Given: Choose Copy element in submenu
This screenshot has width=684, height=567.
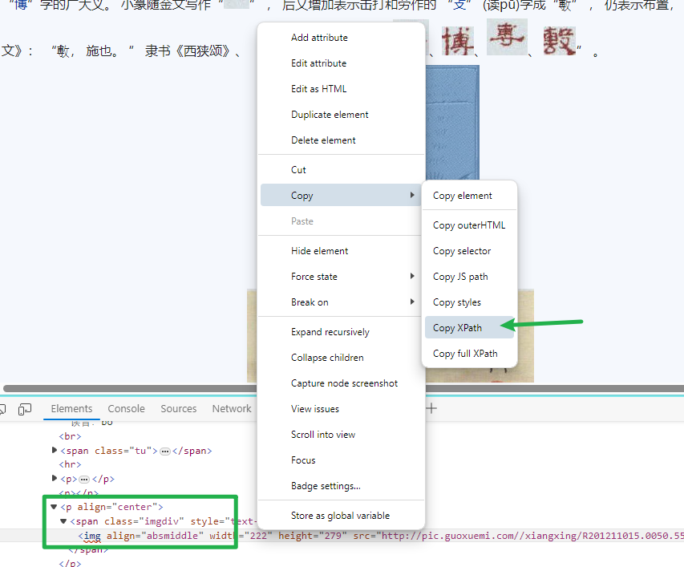Looking at the screenshot, I should (x=469, y=196).
